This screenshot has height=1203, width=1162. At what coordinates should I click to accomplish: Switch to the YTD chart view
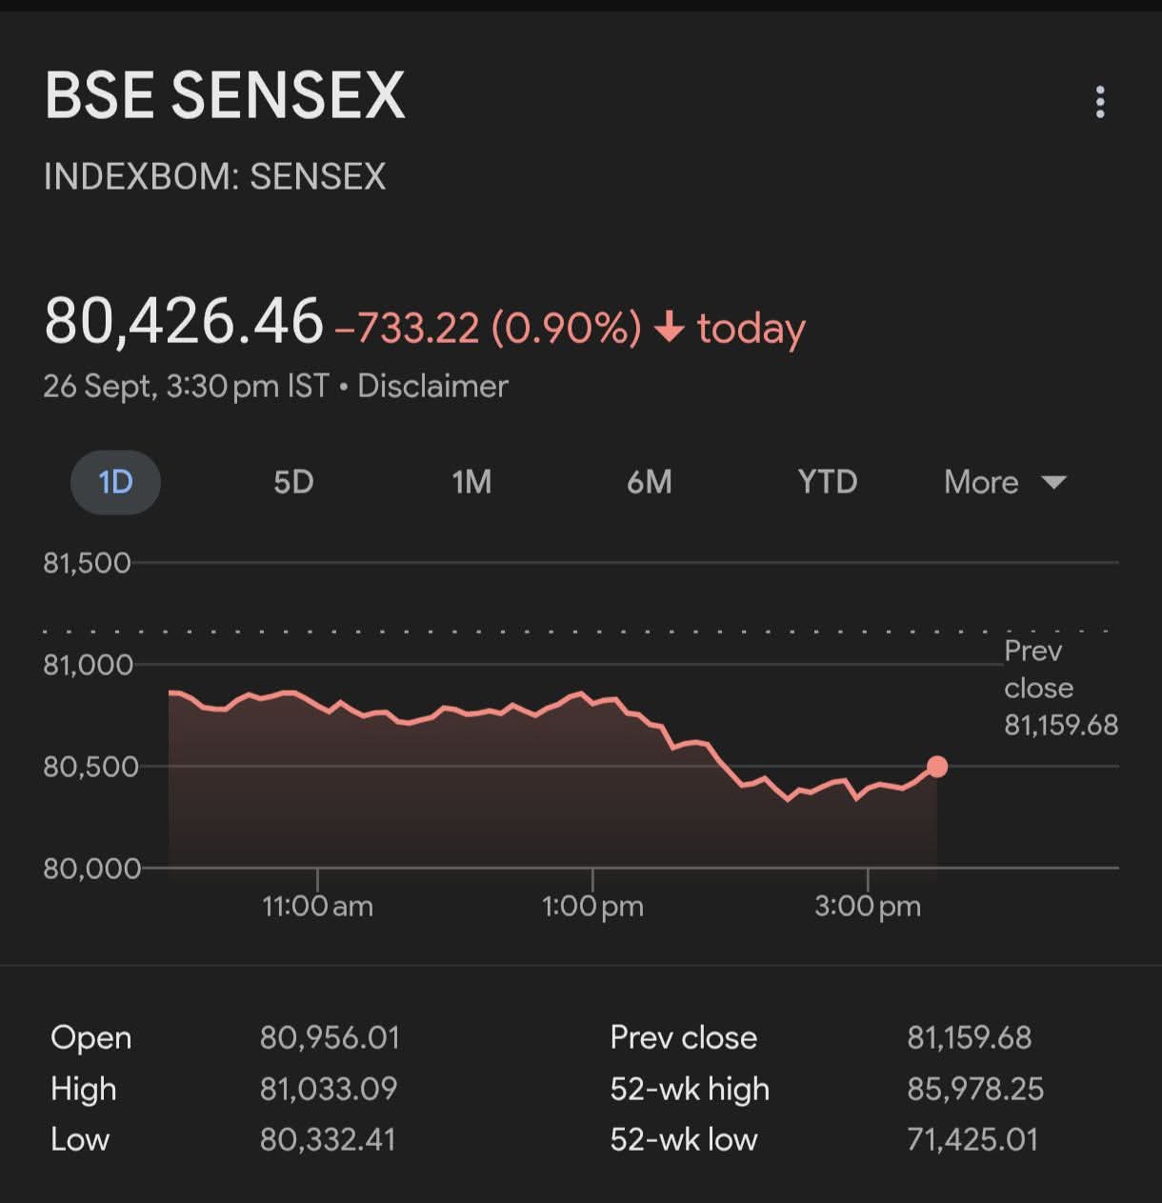pyautogui.click(x=827, y=482)
